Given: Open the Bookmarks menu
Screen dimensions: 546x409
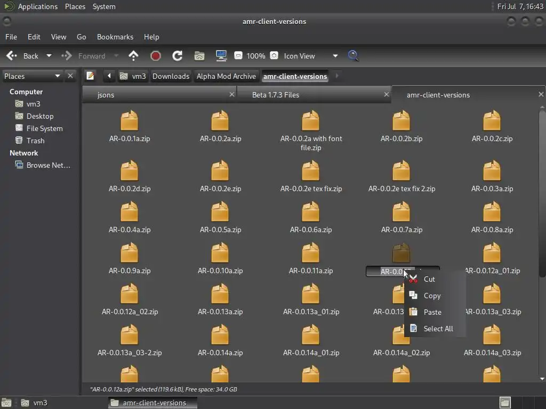Looking at the screenshot, I should pyautogui.click(x=115, y=37).
